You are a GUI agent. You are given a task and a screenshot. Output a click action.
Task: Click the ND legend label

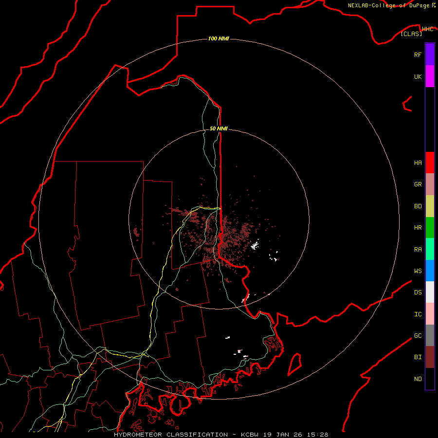pyautogui.click(x=418, y=379)
